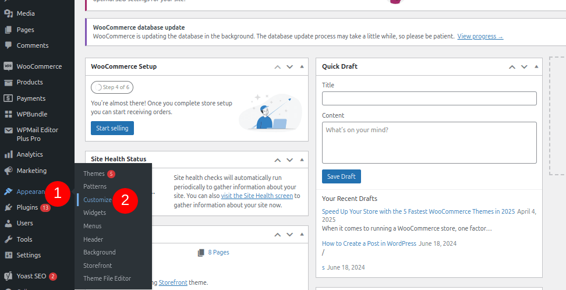Click the Analytics bar chart icon
Viewport: 566px width, 290px height.
click(8, 154)
